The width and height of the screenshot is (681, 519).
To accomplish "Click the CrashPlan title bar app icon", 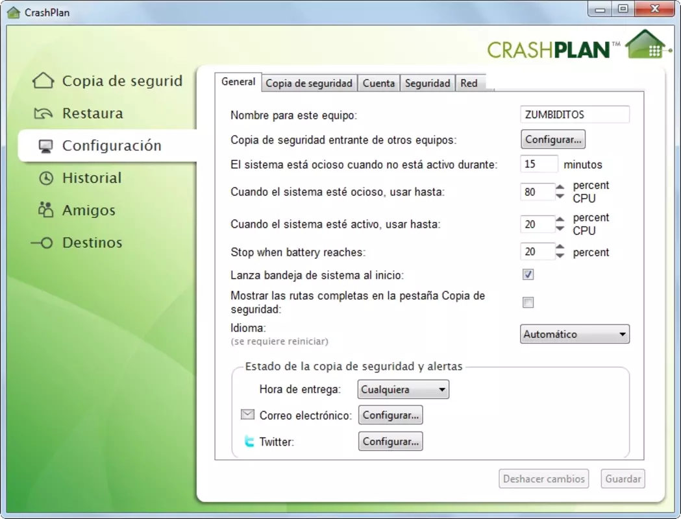I will pos(14,12).
